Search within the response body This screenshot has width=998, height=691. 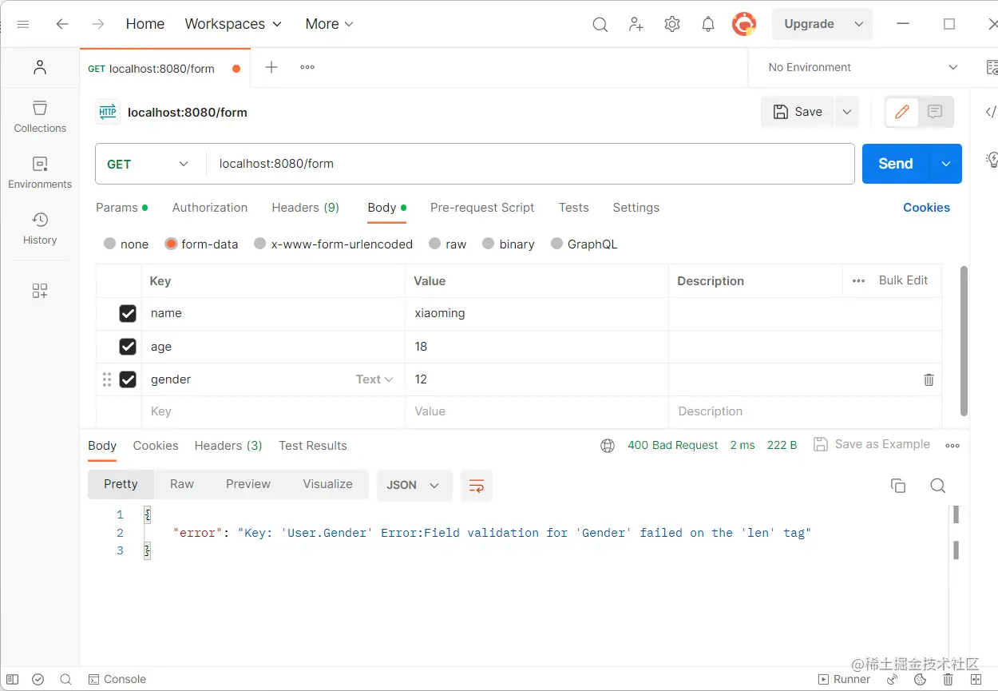pos(938,486)
